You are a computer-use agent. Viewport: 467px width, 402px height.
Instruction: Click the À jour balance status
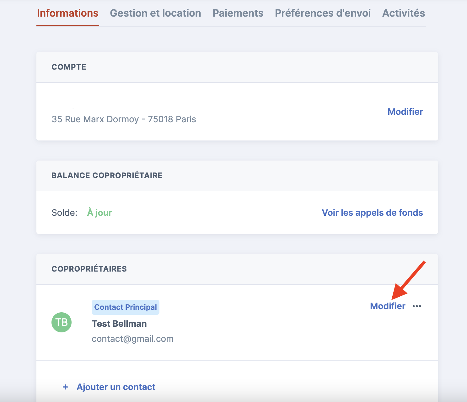tap(99, 213)
